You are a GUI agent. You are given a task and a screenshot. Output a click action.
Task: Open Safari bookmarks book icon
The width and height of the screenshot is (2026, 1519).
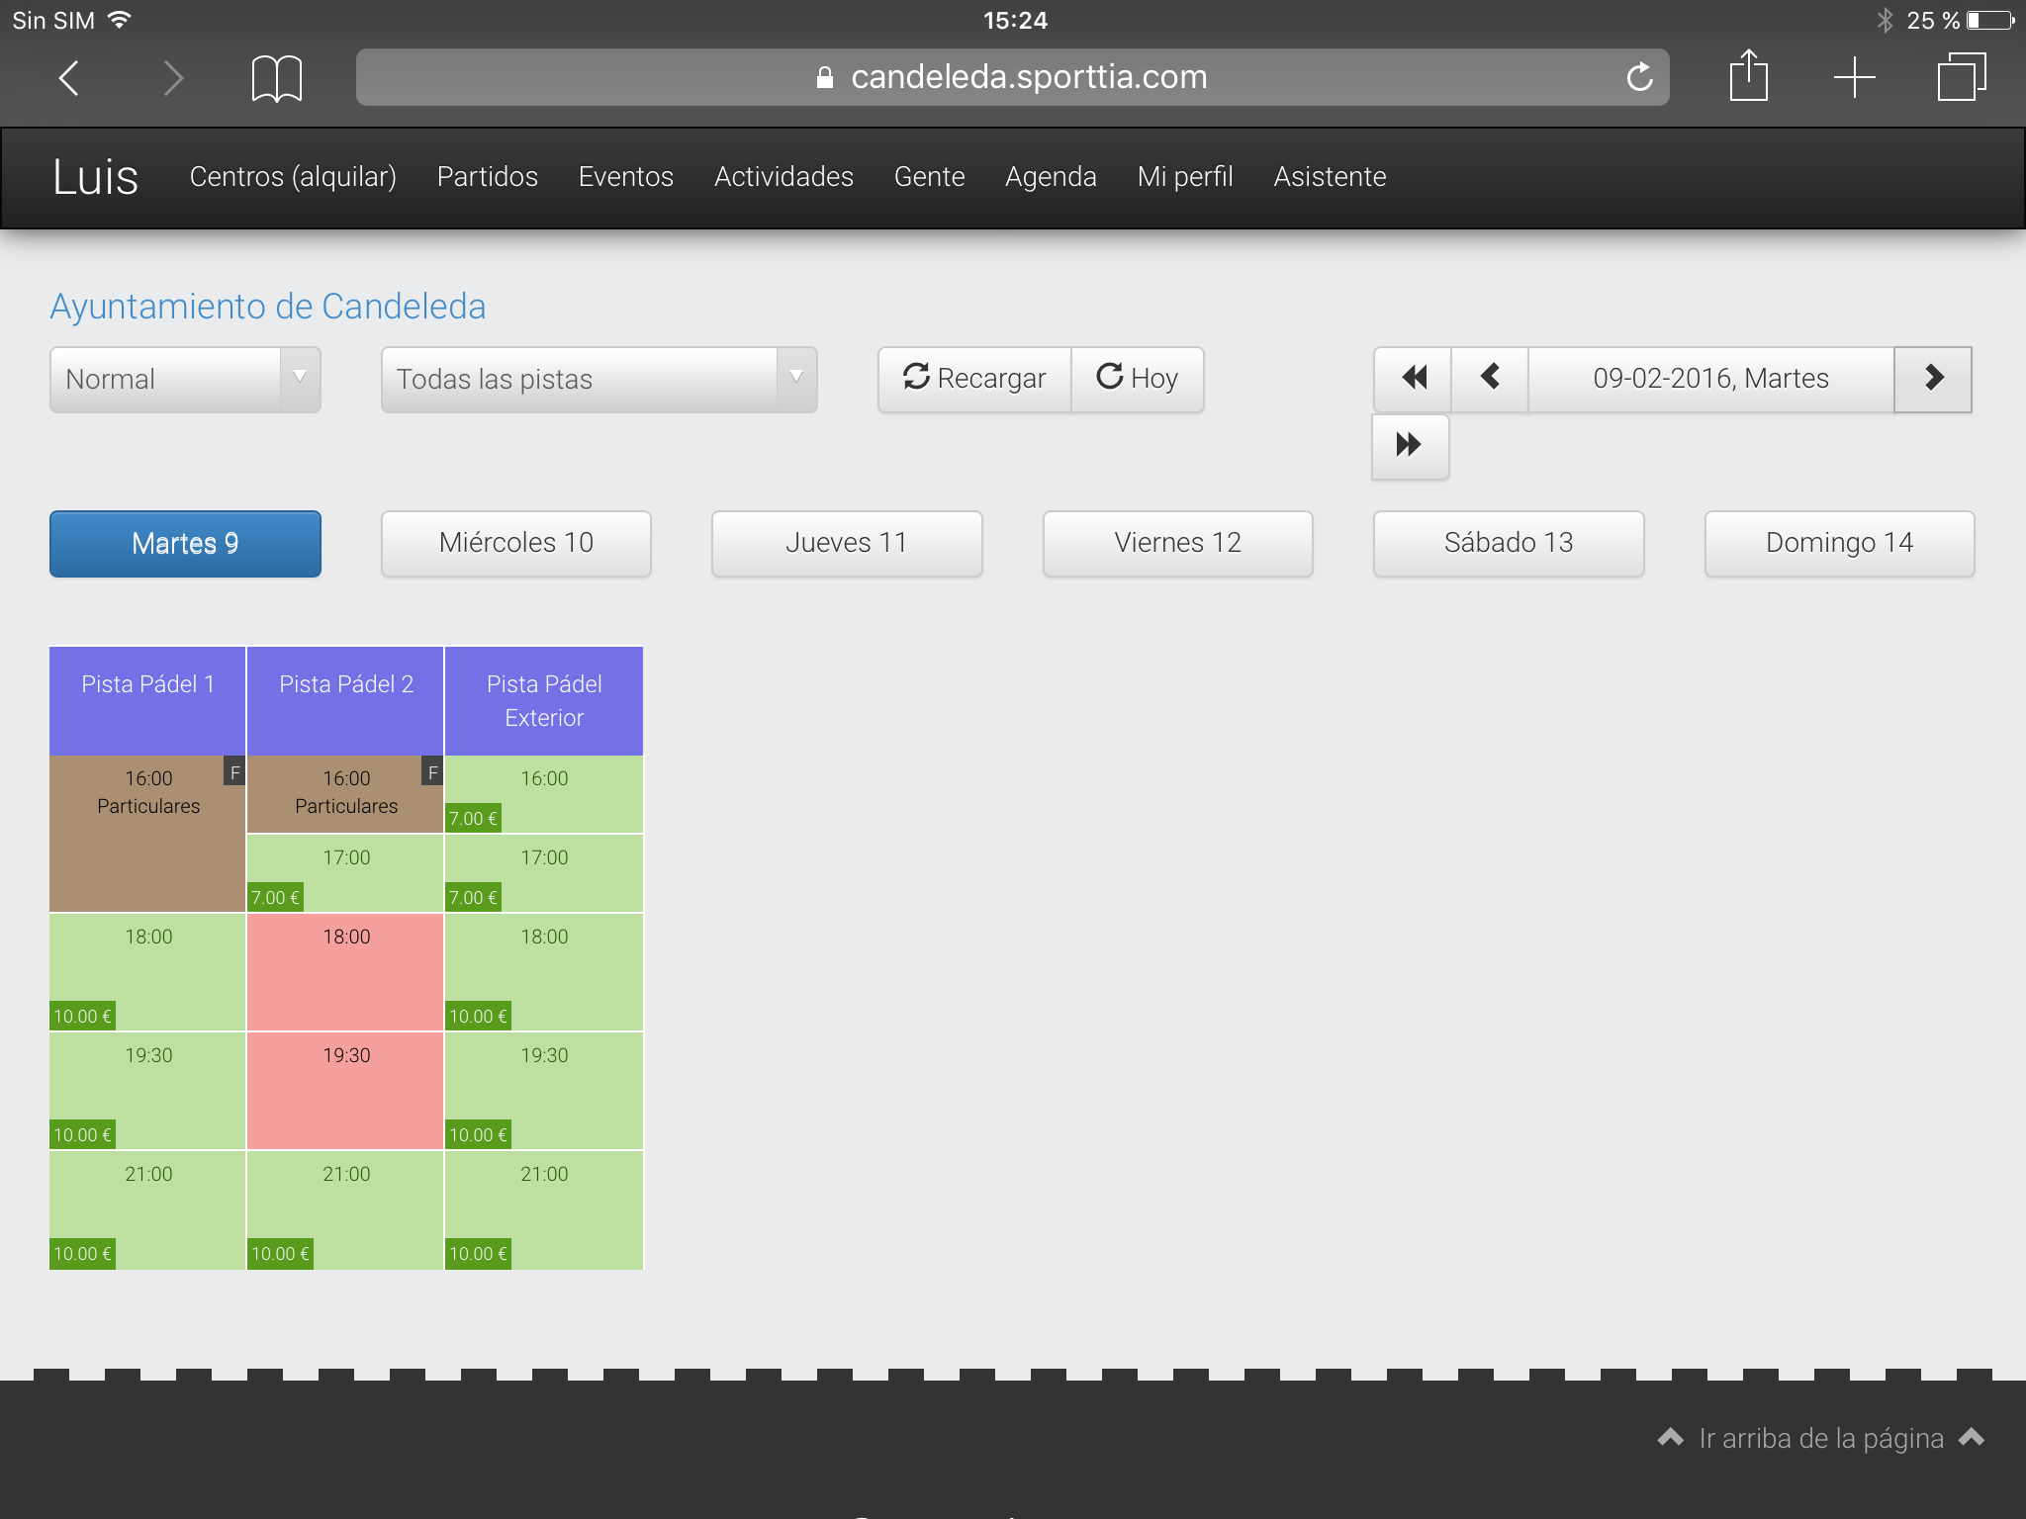point(276,77)
